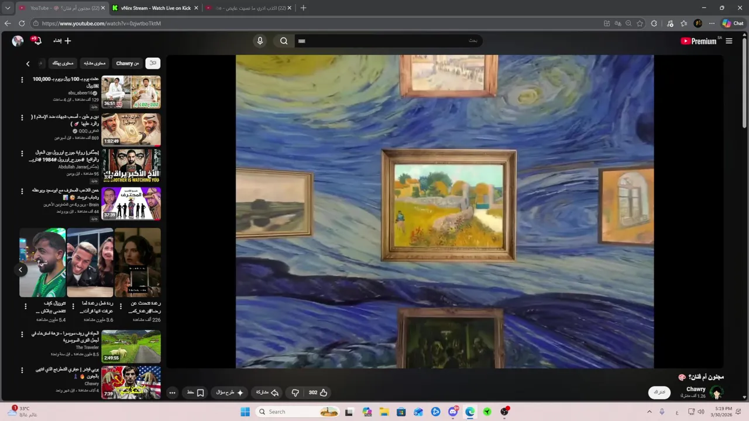749x421 pixels.
Task: Open options for the 7:39 video
Action: tap(22, 370)
